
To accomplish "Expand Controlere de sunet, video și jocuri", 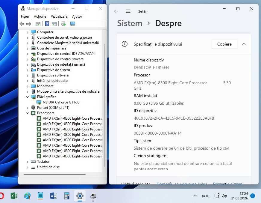I will click(x=27, y=38).
